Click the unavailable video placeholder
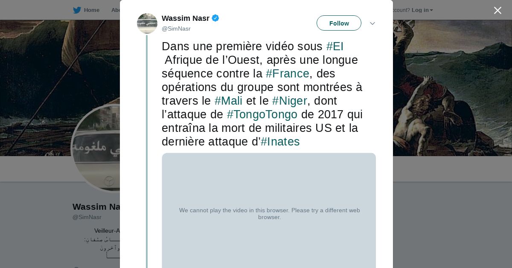Image resolution: width=512 pixels, height=268 pixels. coord(269,211)
